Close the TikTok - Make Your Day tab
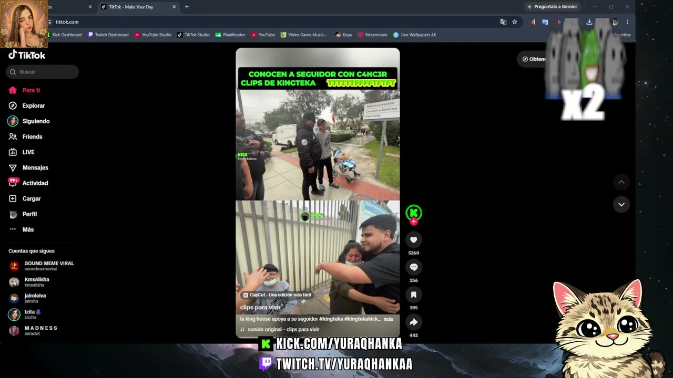The width and height of the screenshot is (673, 378). pyautogui.click(x=174, y=7)
